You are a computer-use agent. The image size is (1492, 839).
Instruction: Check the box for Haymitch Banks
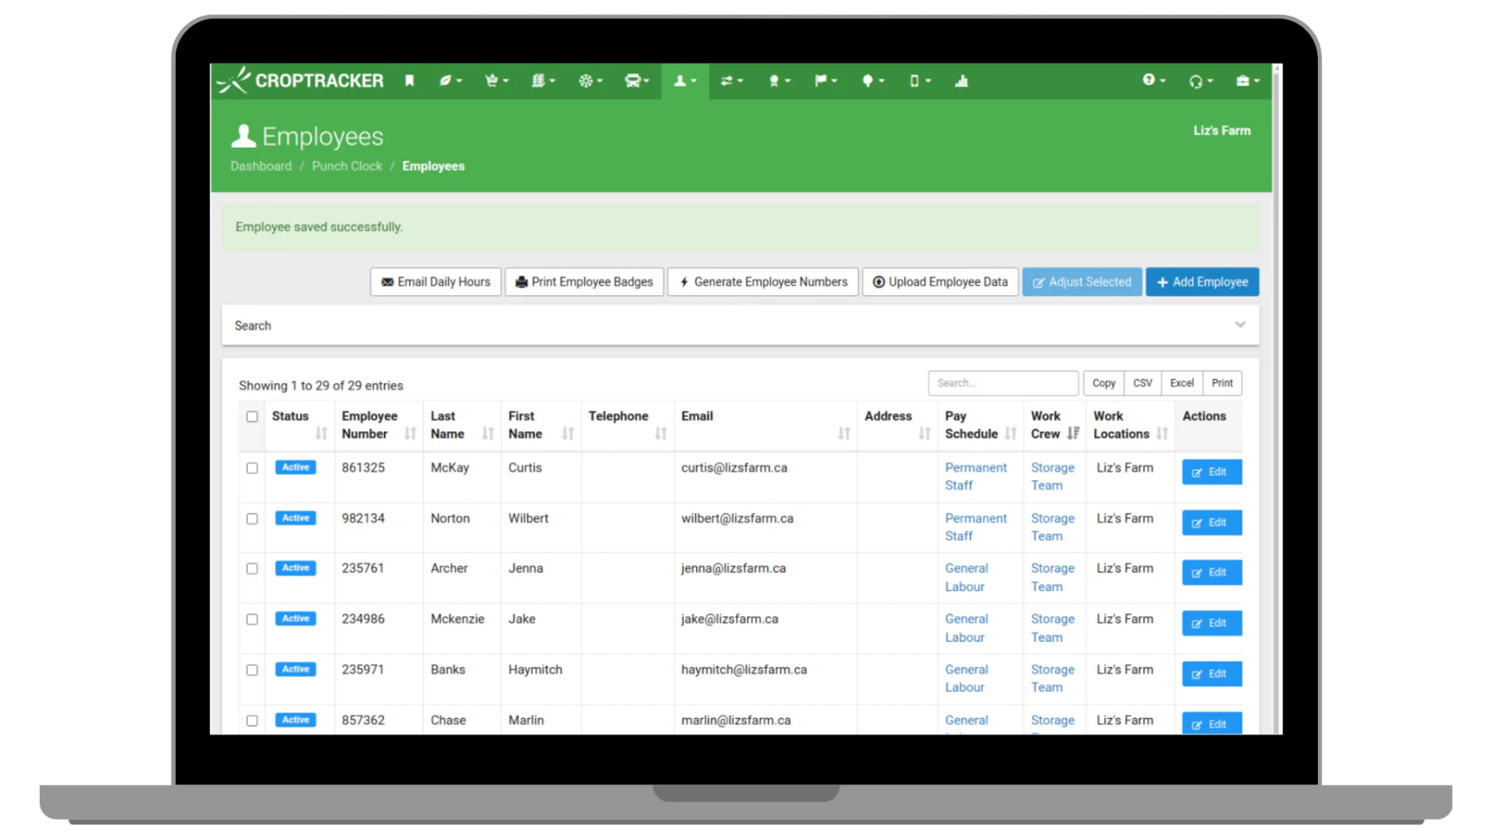[x=252, y=670]
